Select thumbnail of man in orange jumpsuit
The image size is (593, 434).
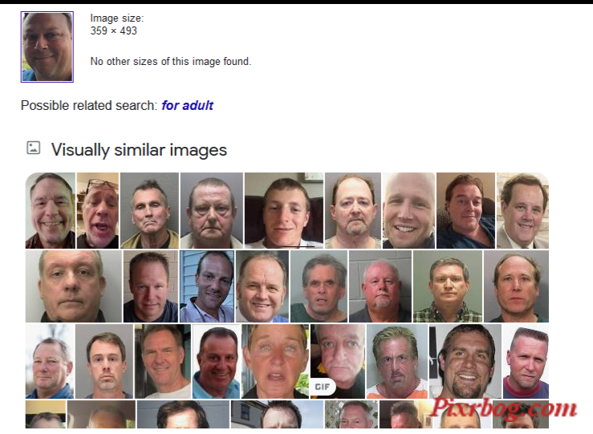[x=396, y=362]
